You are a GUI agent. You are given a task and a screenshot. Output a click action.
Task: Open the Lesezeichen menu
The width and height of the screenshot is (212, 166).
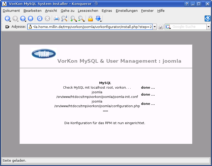click(88, 11)
